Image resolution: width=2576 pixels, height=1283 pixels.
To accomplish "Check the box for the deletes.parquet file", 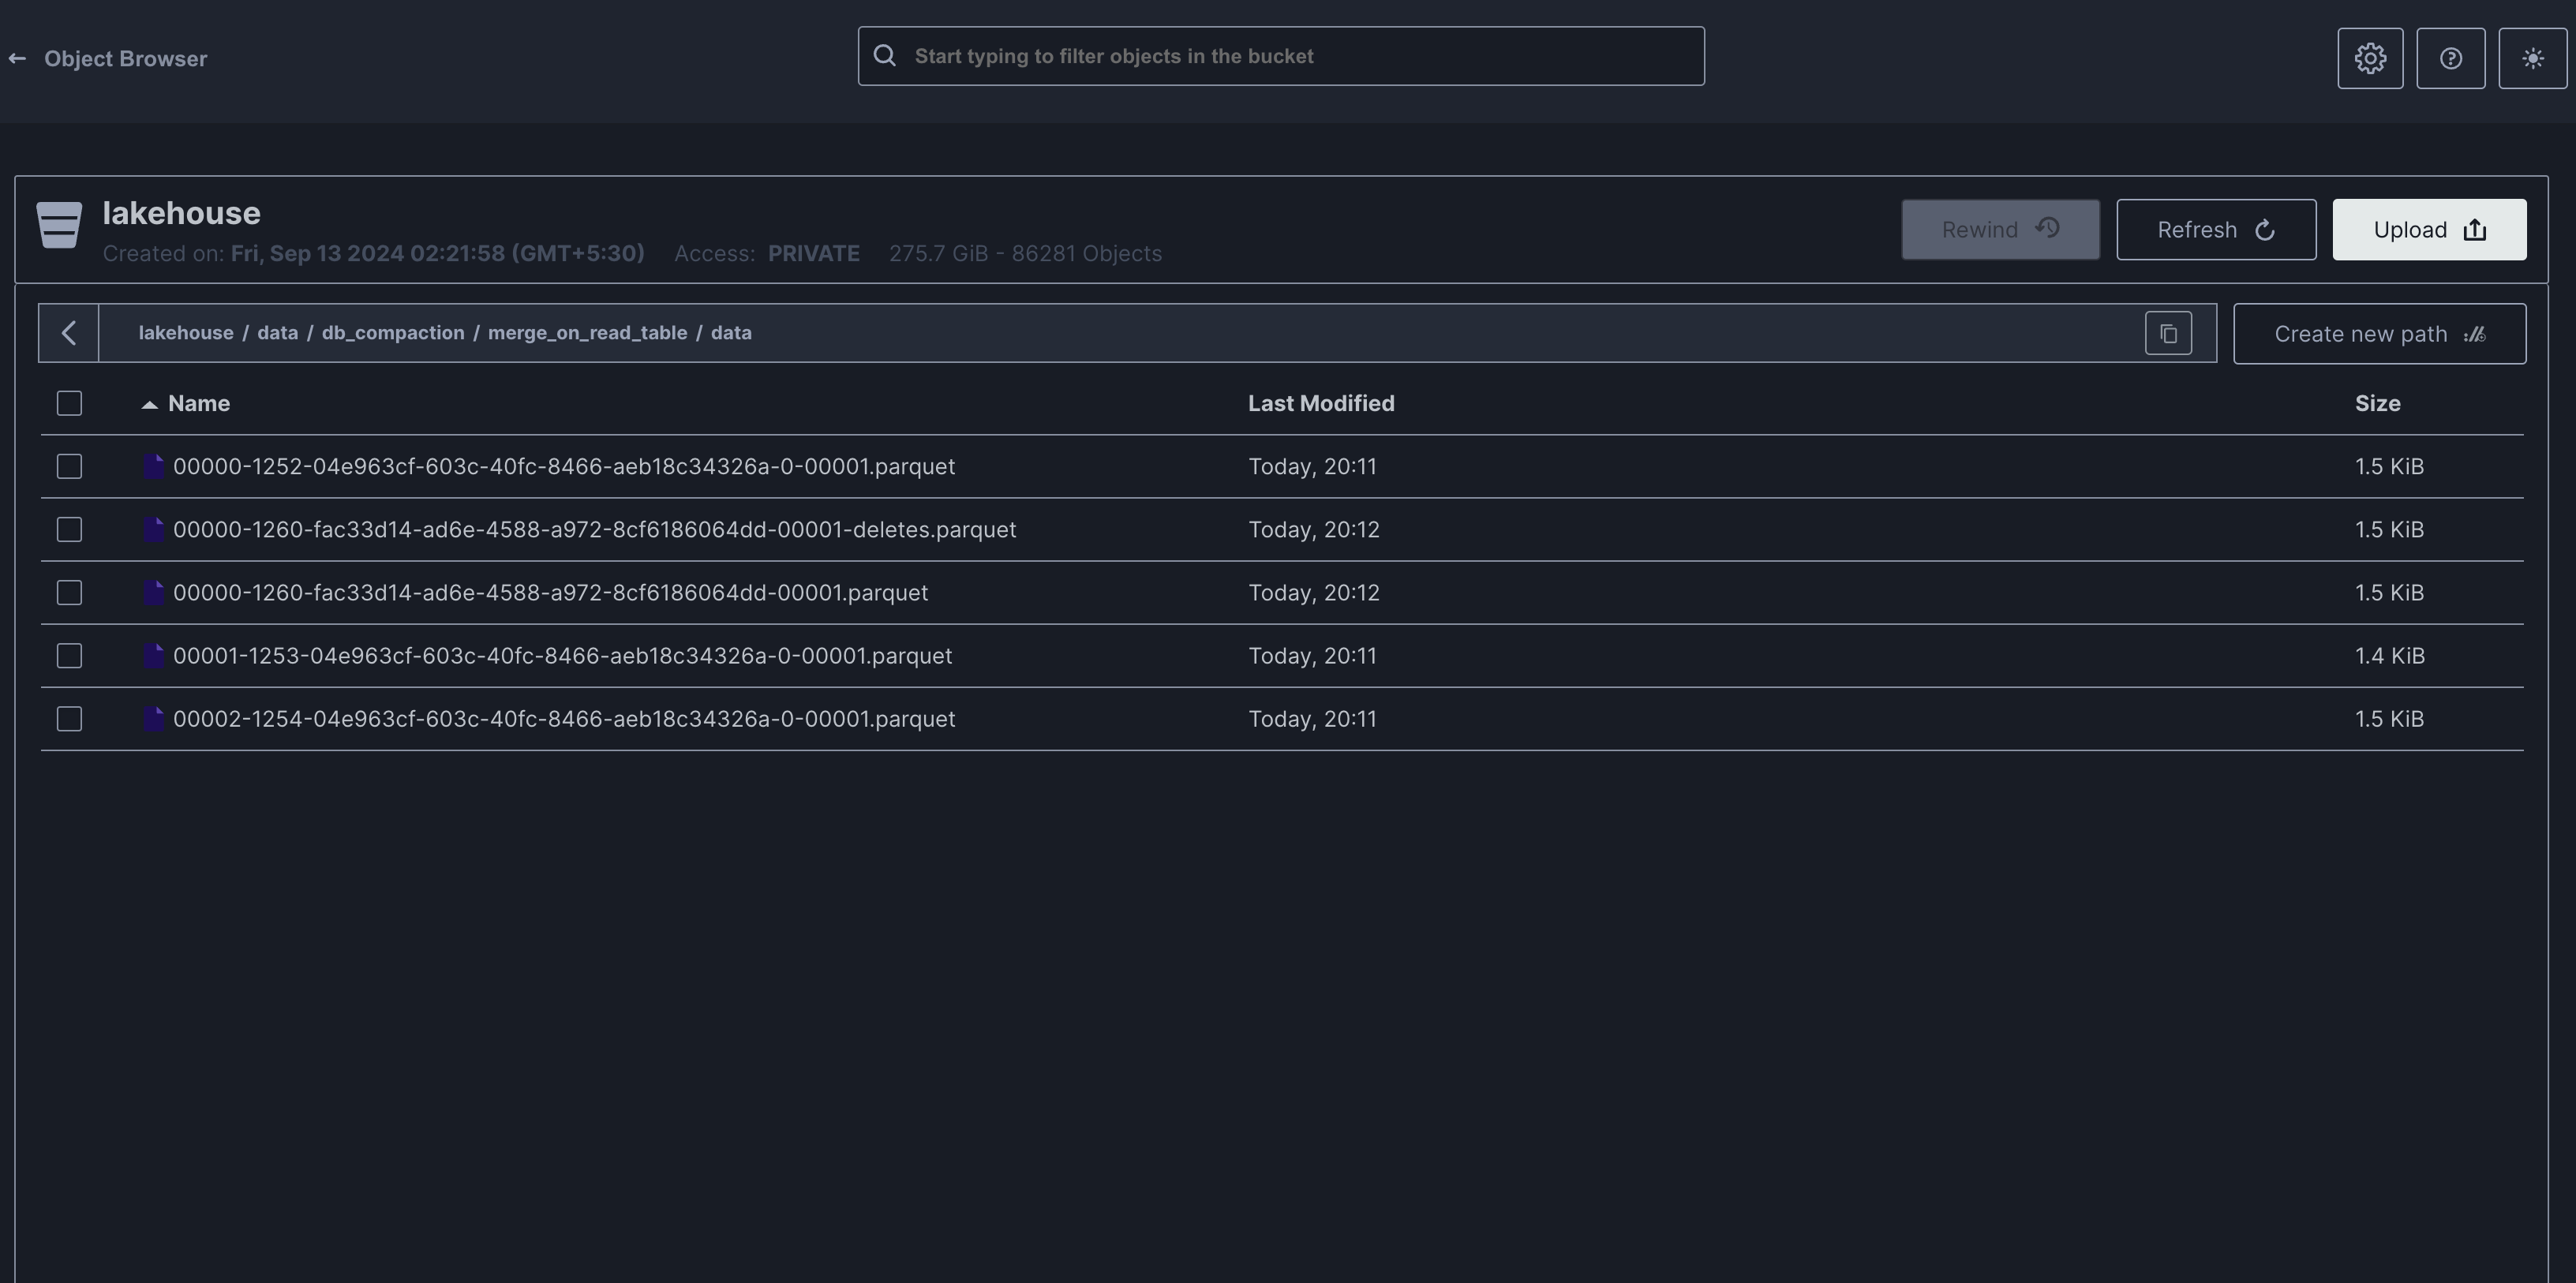I will (x=69, y=529).
